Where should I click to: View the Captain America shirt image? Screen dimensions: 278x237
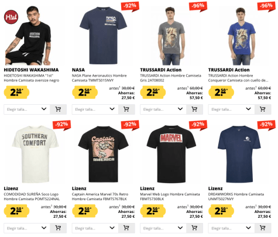coord(104,154)
